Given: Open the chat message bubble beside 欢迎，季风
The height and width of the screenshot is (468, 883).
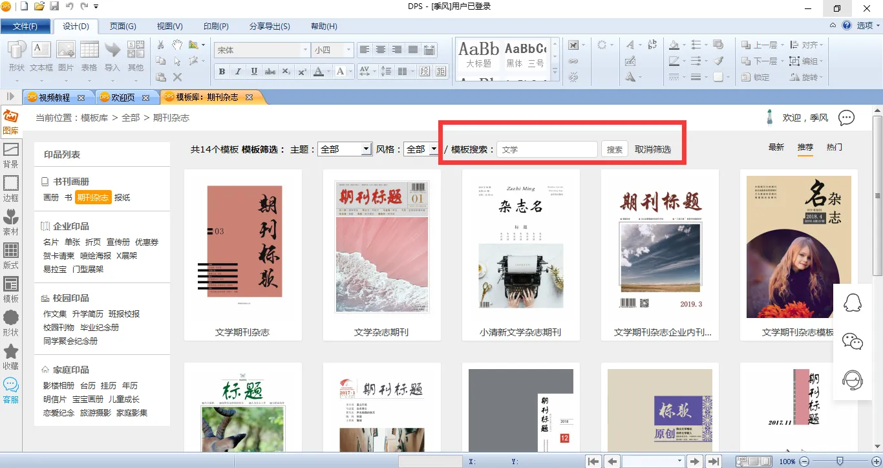Looking at the screenshot, I should click(x=846, y=118).
